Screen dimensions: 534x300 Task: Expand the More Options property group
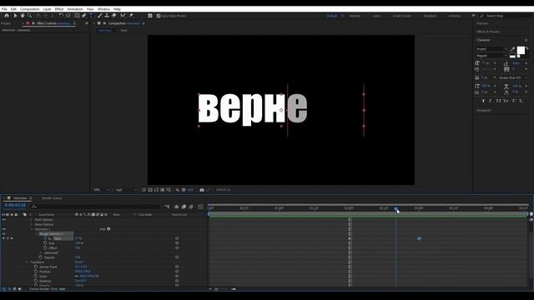tap(32, 224)
